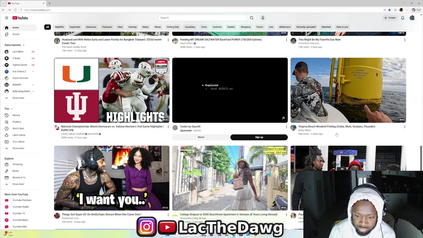The width and height of the screenshot is (423, 238).
Task: Open the hamburger guide menu
Action: point(6,18)
